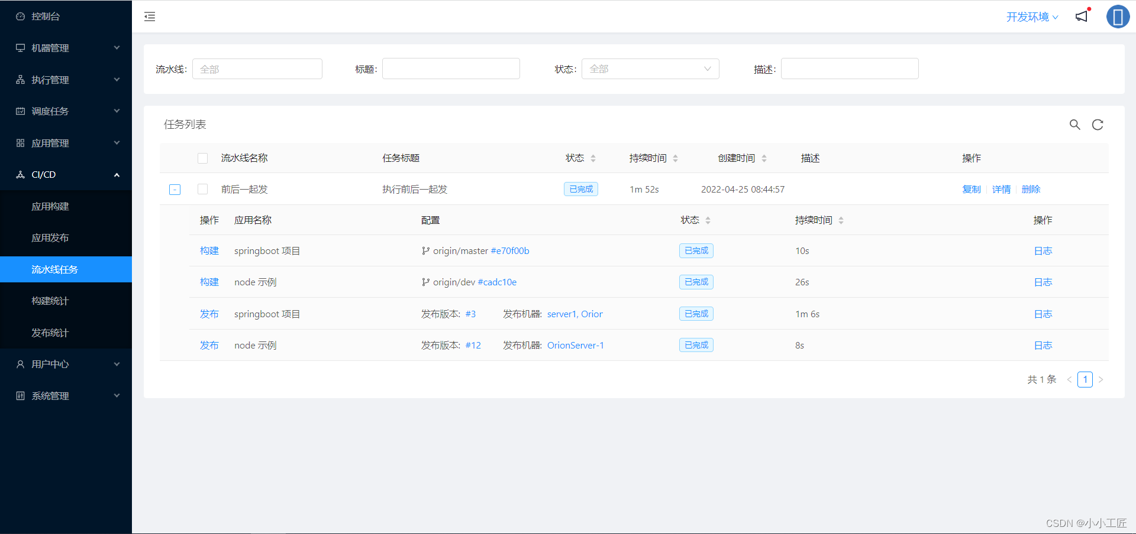Select the 控制台 dashboard icon in sidebar
The width and height of the screenshot is (1136, 534).
[20, 16]
